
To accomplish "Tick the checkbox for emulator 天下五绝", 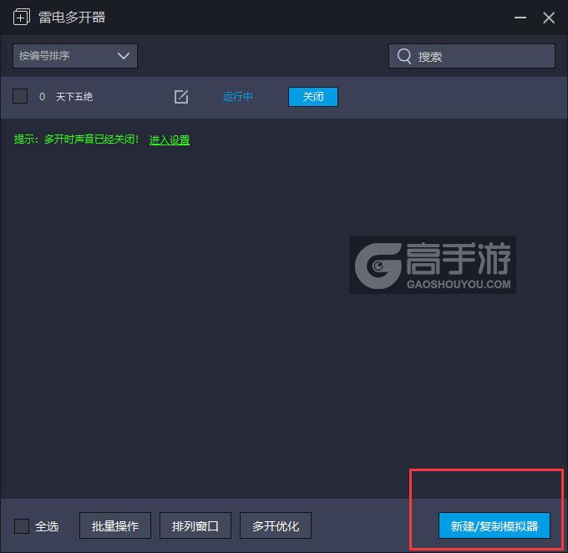I will click(20, 96).
